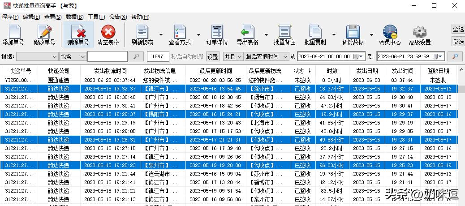Click the 批量复制 batch copy icon
The image size is (465, 206).
pos(315,32)
